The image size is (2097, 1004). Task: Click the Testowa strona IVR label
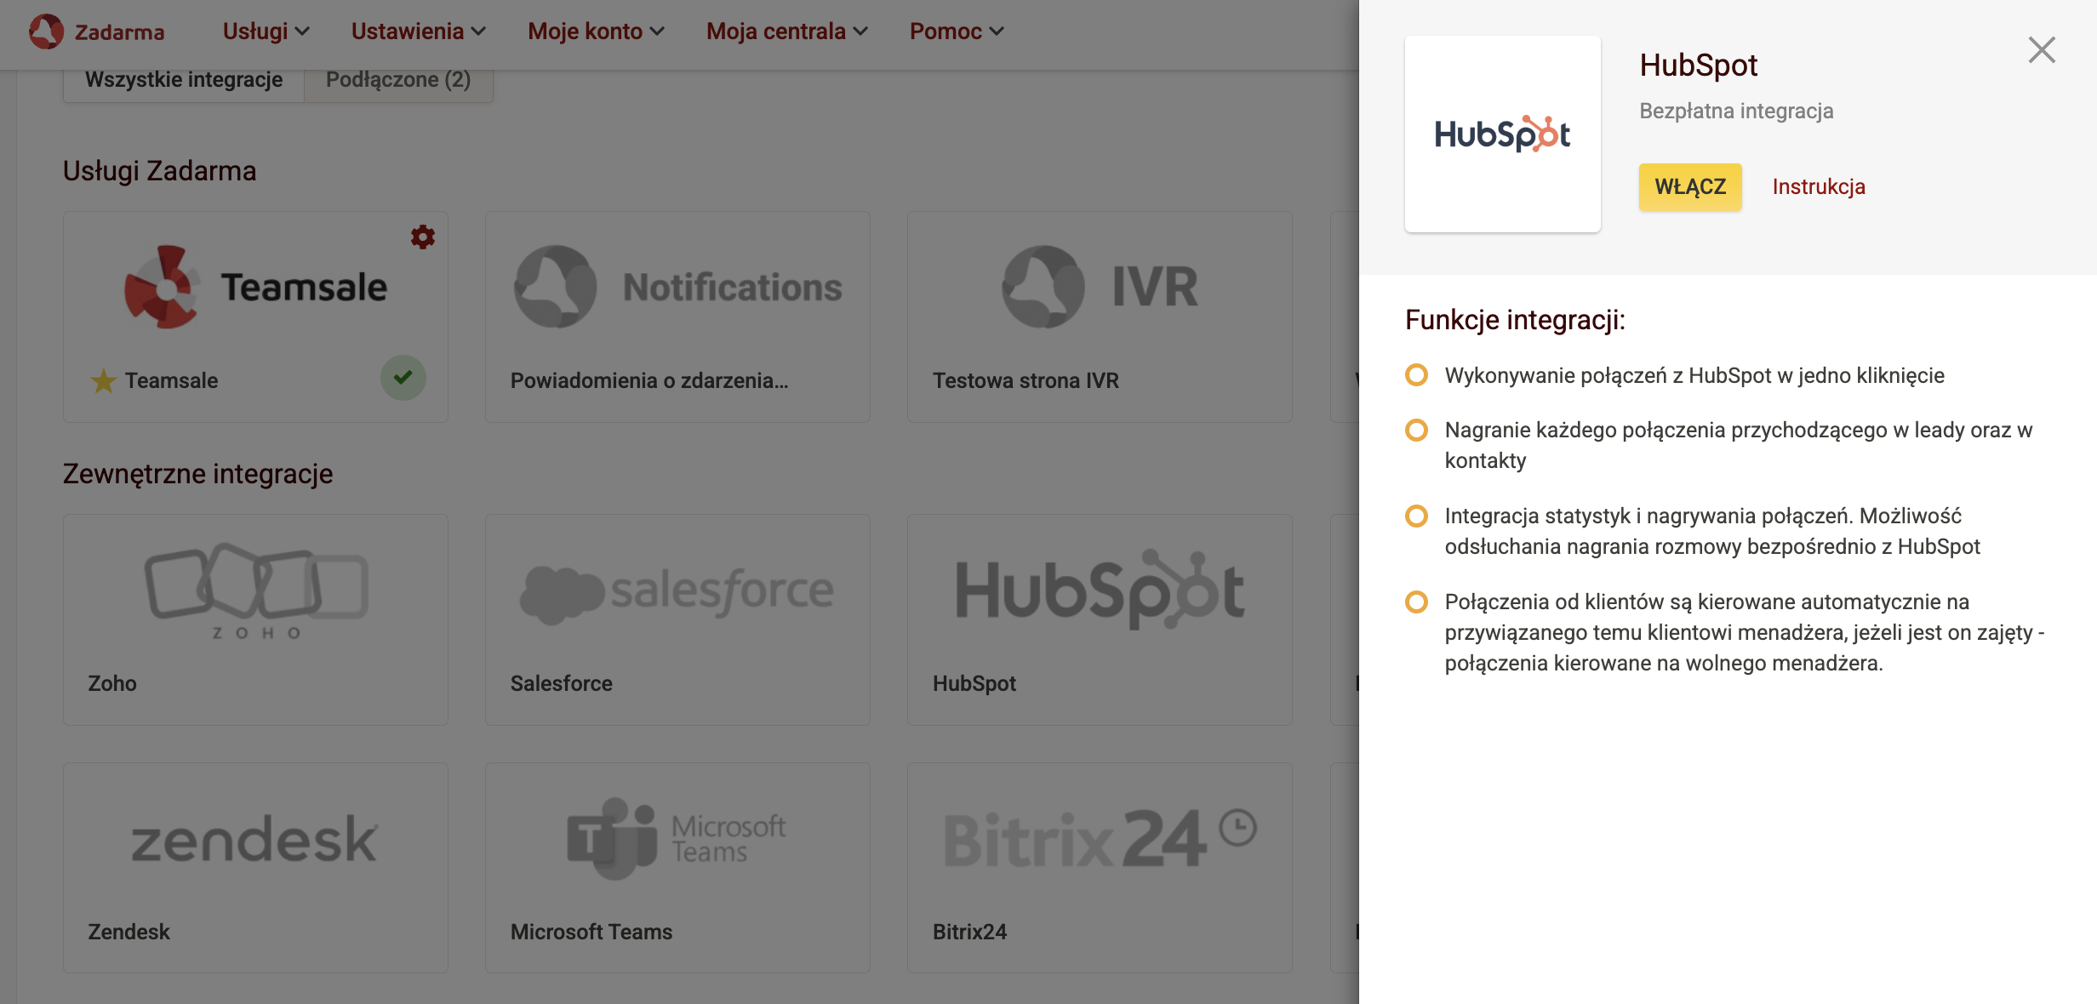tap(1026, 381)
